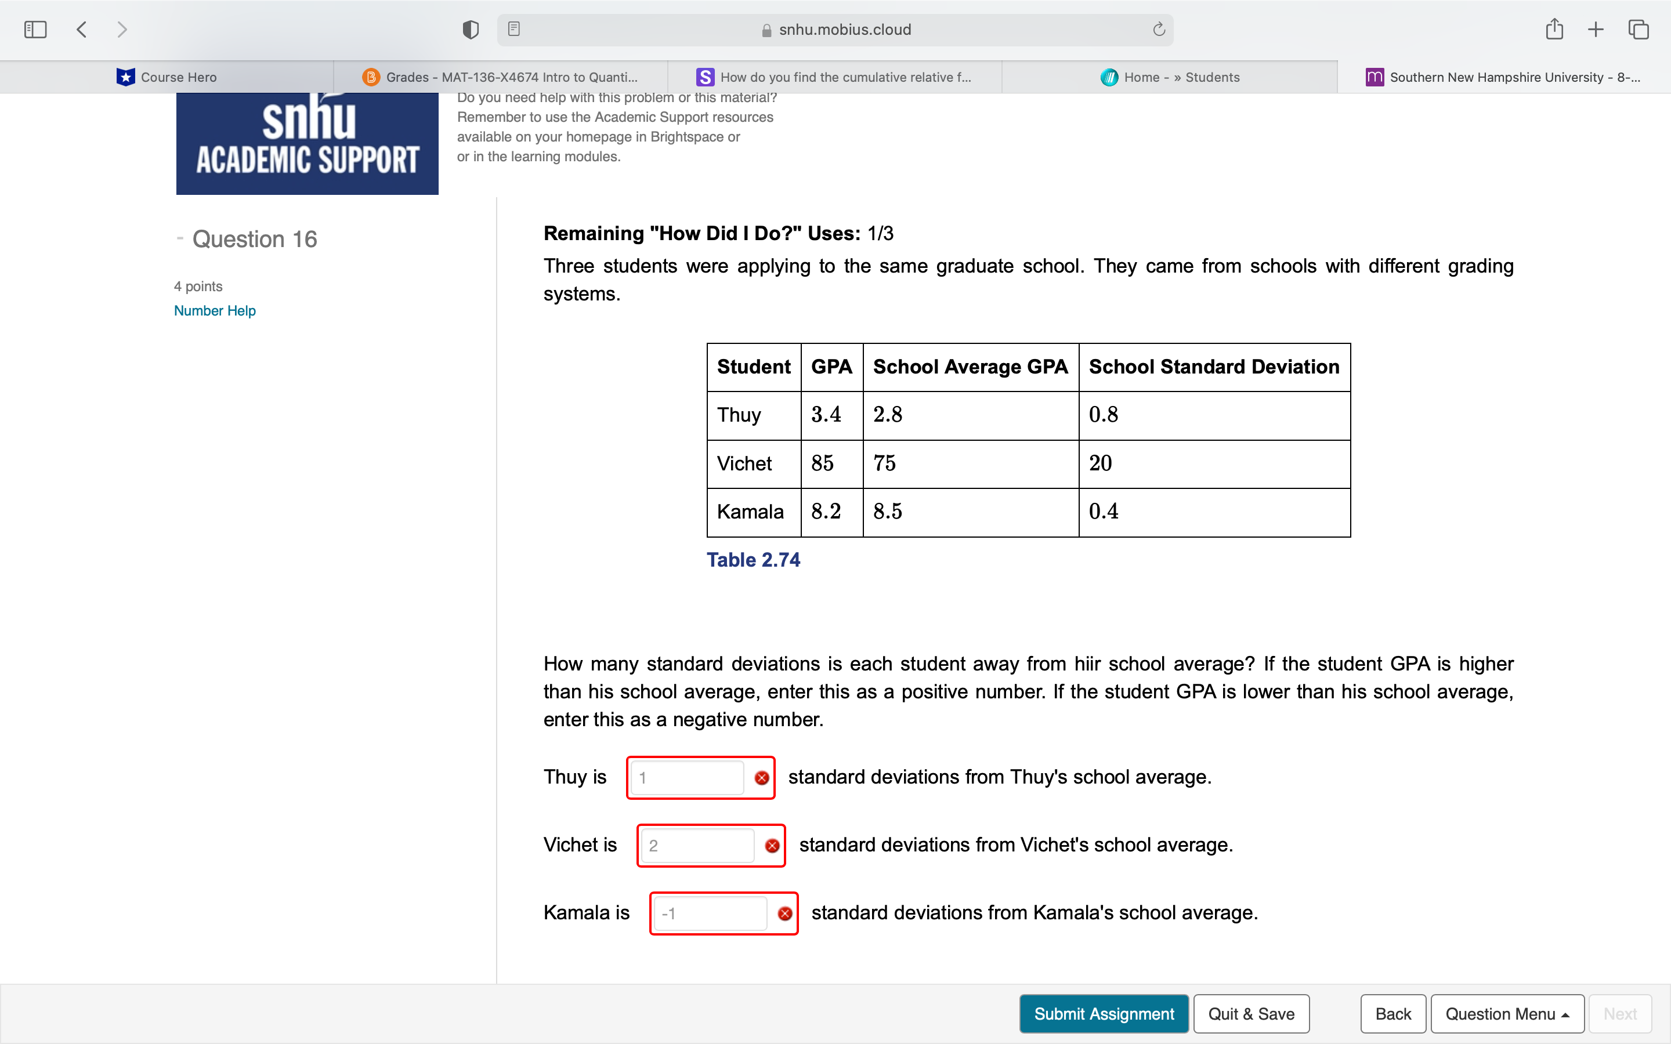This screenshot has height=1044, width=1671.
Task: Show tab overview icon
Action: coord(1639,29)
